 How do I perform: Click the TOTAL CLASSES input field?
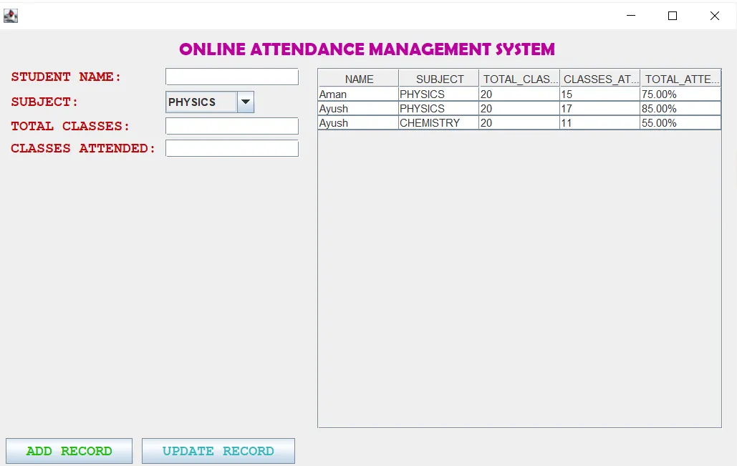pyautogui.click(x=231, y=125)
